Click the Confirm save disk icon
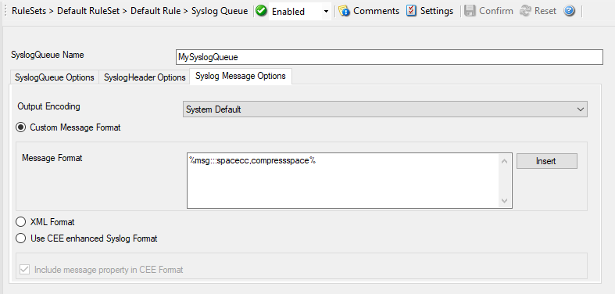 tap(470, 11)
